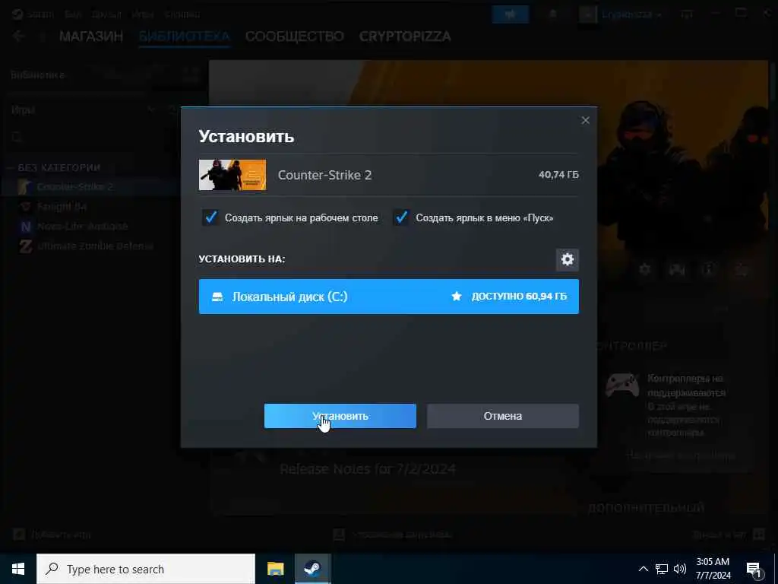Toggle desktop shortcut creation checkbox
Viewport: 778px width, 584px height.
(211, 217)
